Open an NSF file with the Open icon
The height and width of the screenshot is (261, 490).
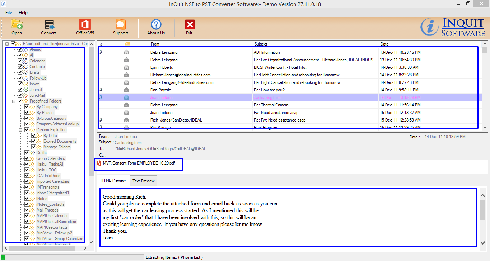point(17,24)
